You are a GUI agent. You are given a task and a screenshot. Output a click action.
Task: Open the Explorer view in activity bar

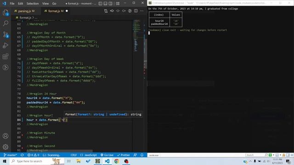pos(6,13)
